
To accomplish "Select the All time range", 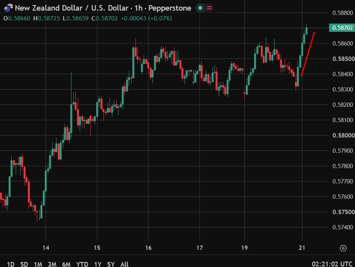I will [124, 264].
